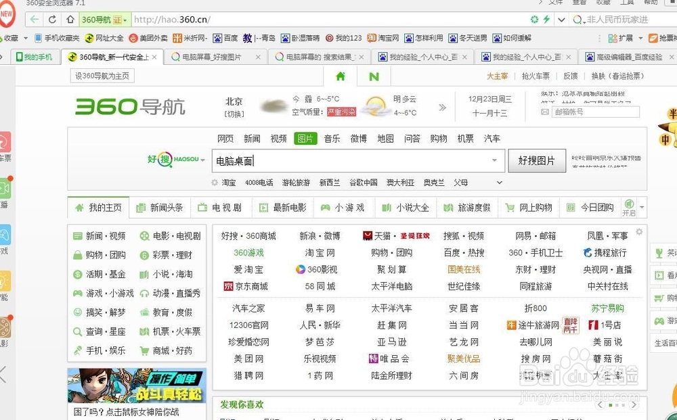Click the settings gear beside 淘宝 hot words
This screenshot has width=677, height=420.
[215, 183]
